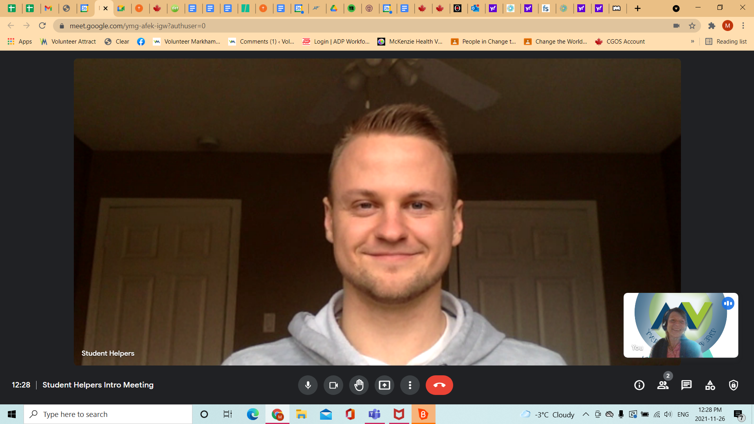Open the Volunteer Attract bookmark
The image size is (754, 424).
tap(69, 42)
